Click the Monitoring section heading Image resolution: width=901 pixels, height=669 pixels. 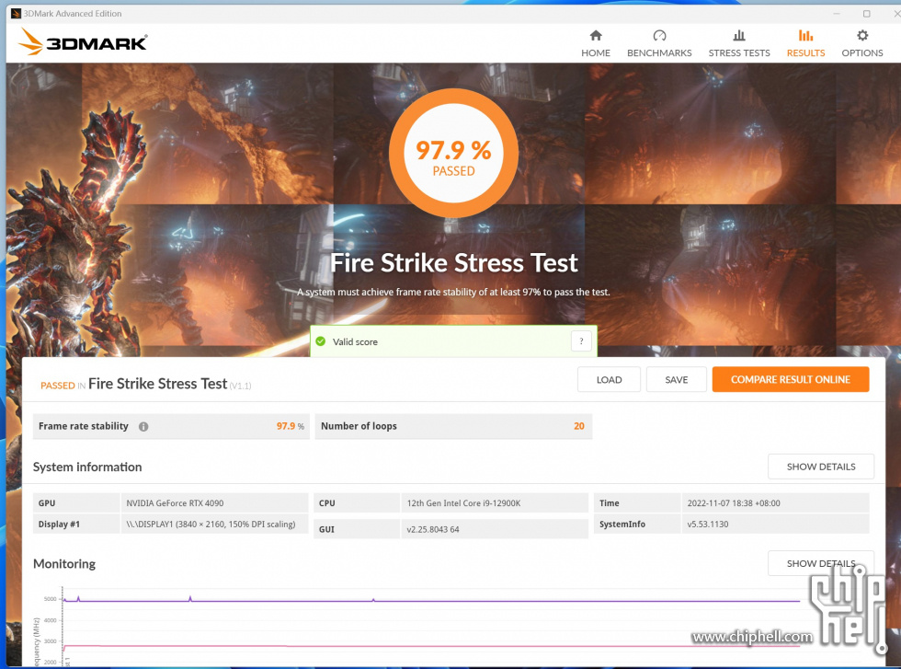pos(64,564)
